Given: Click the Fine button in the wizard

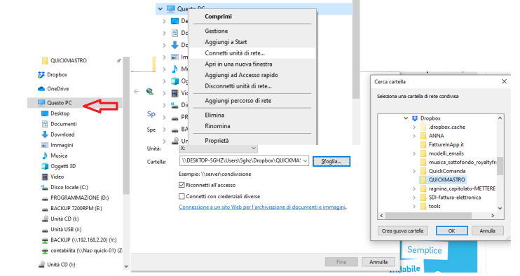Looking at the screenshot, I should (x=341, y=262).
